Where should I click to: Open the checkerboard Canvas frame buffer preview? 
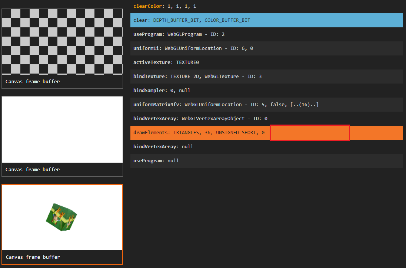coord(62,41)
